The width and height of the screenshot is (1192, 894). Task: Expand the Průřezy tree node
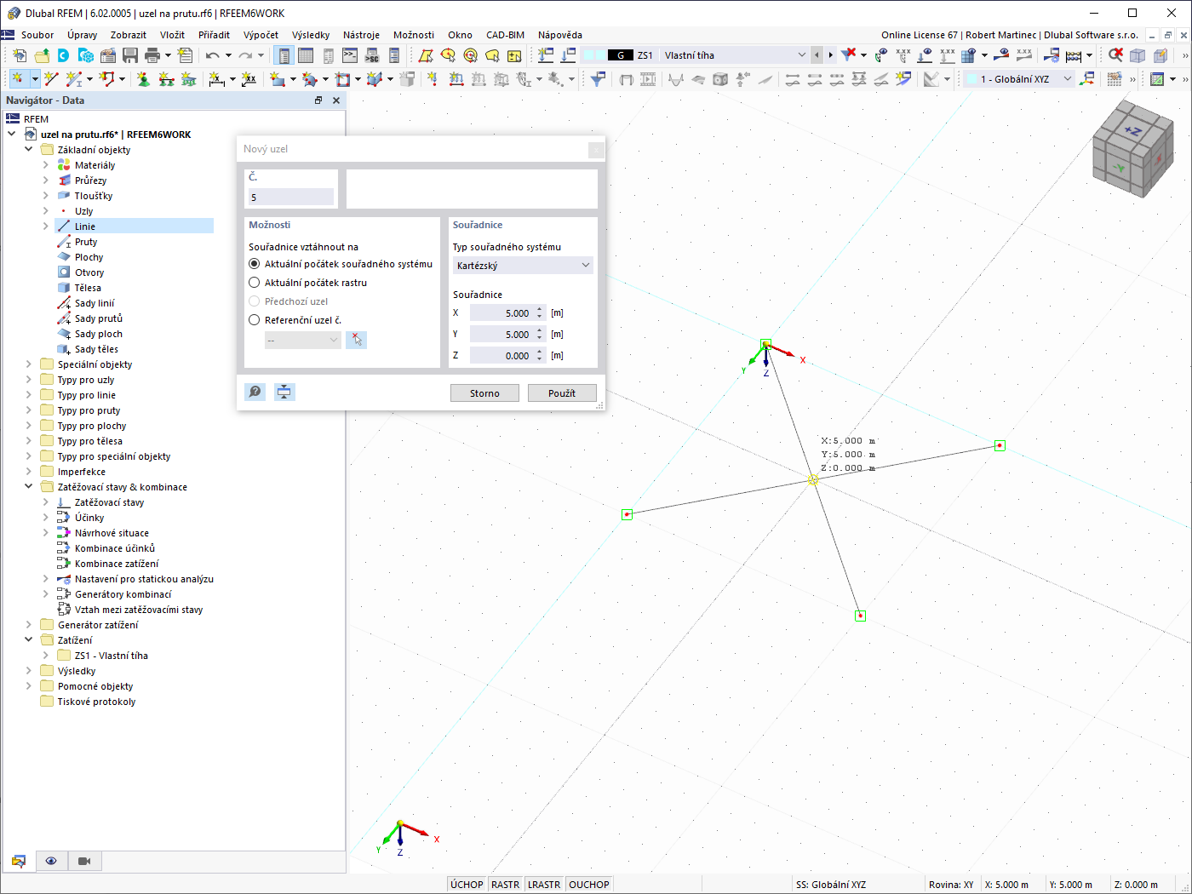click(x=46, y=181)
